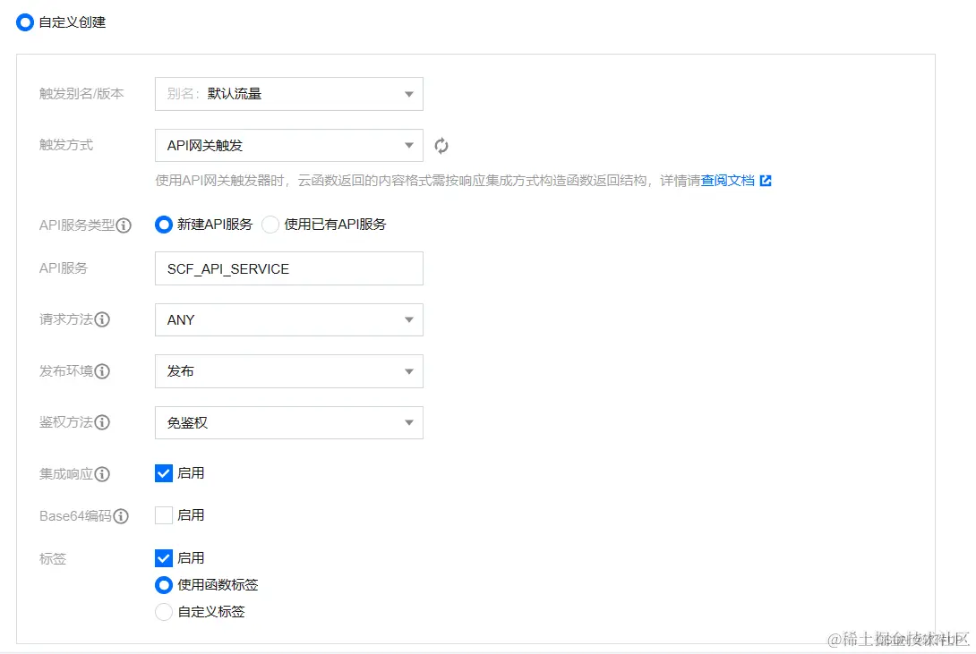Viewport: 976px width, 654px height.
Task: Select the 使用函数标签 radio button
Action: point(164,585)
